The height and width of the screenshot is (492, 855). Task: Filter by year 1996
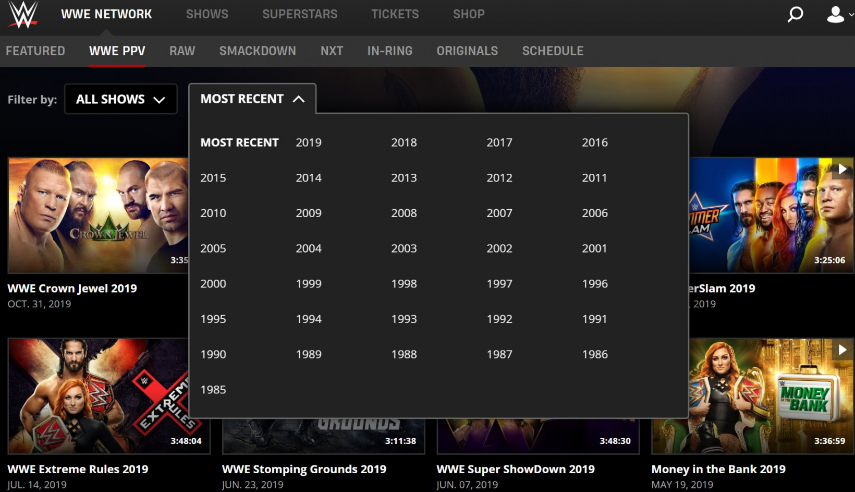(x=595, y=284)
